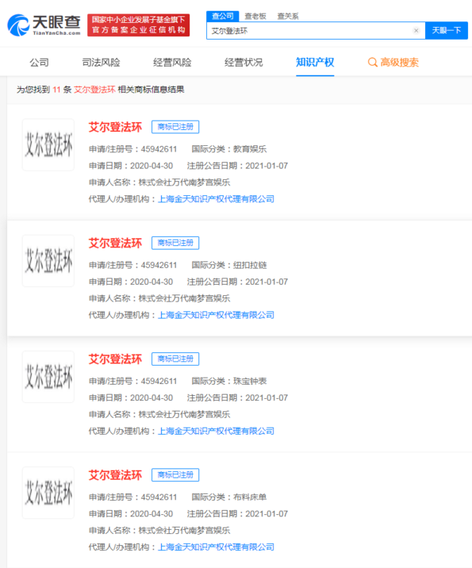Click 商标已注册 badge in 教育娱乐 result

click(x=175, y=127)
